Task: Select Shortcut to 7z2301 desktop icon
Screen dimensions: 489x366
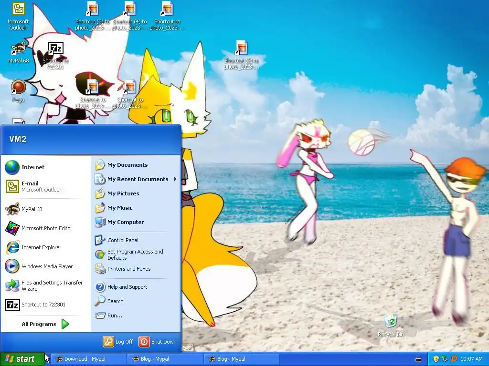Action: click(55, 55)
